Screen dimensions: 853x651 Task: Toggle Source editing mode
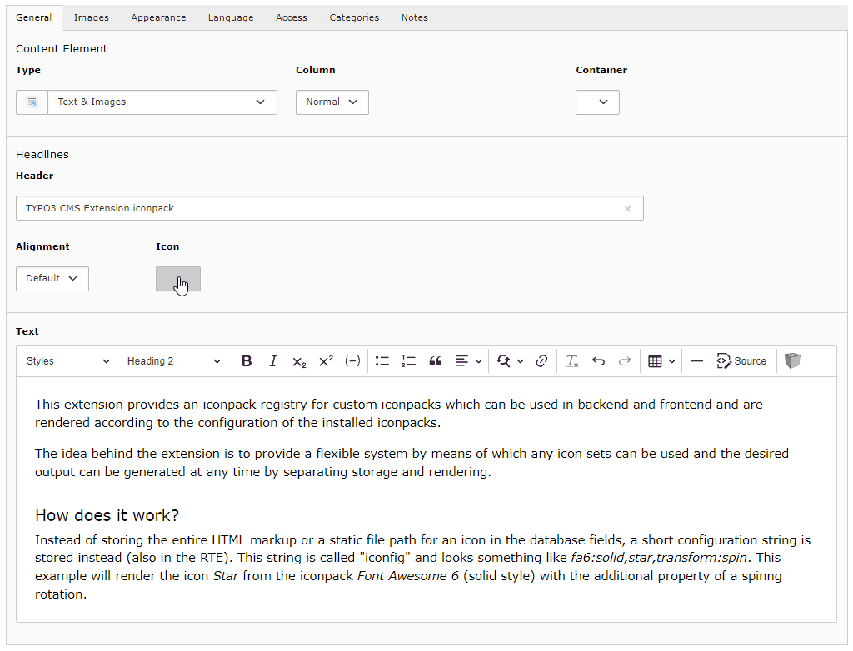pyautogui.click(x=741, y=361)
